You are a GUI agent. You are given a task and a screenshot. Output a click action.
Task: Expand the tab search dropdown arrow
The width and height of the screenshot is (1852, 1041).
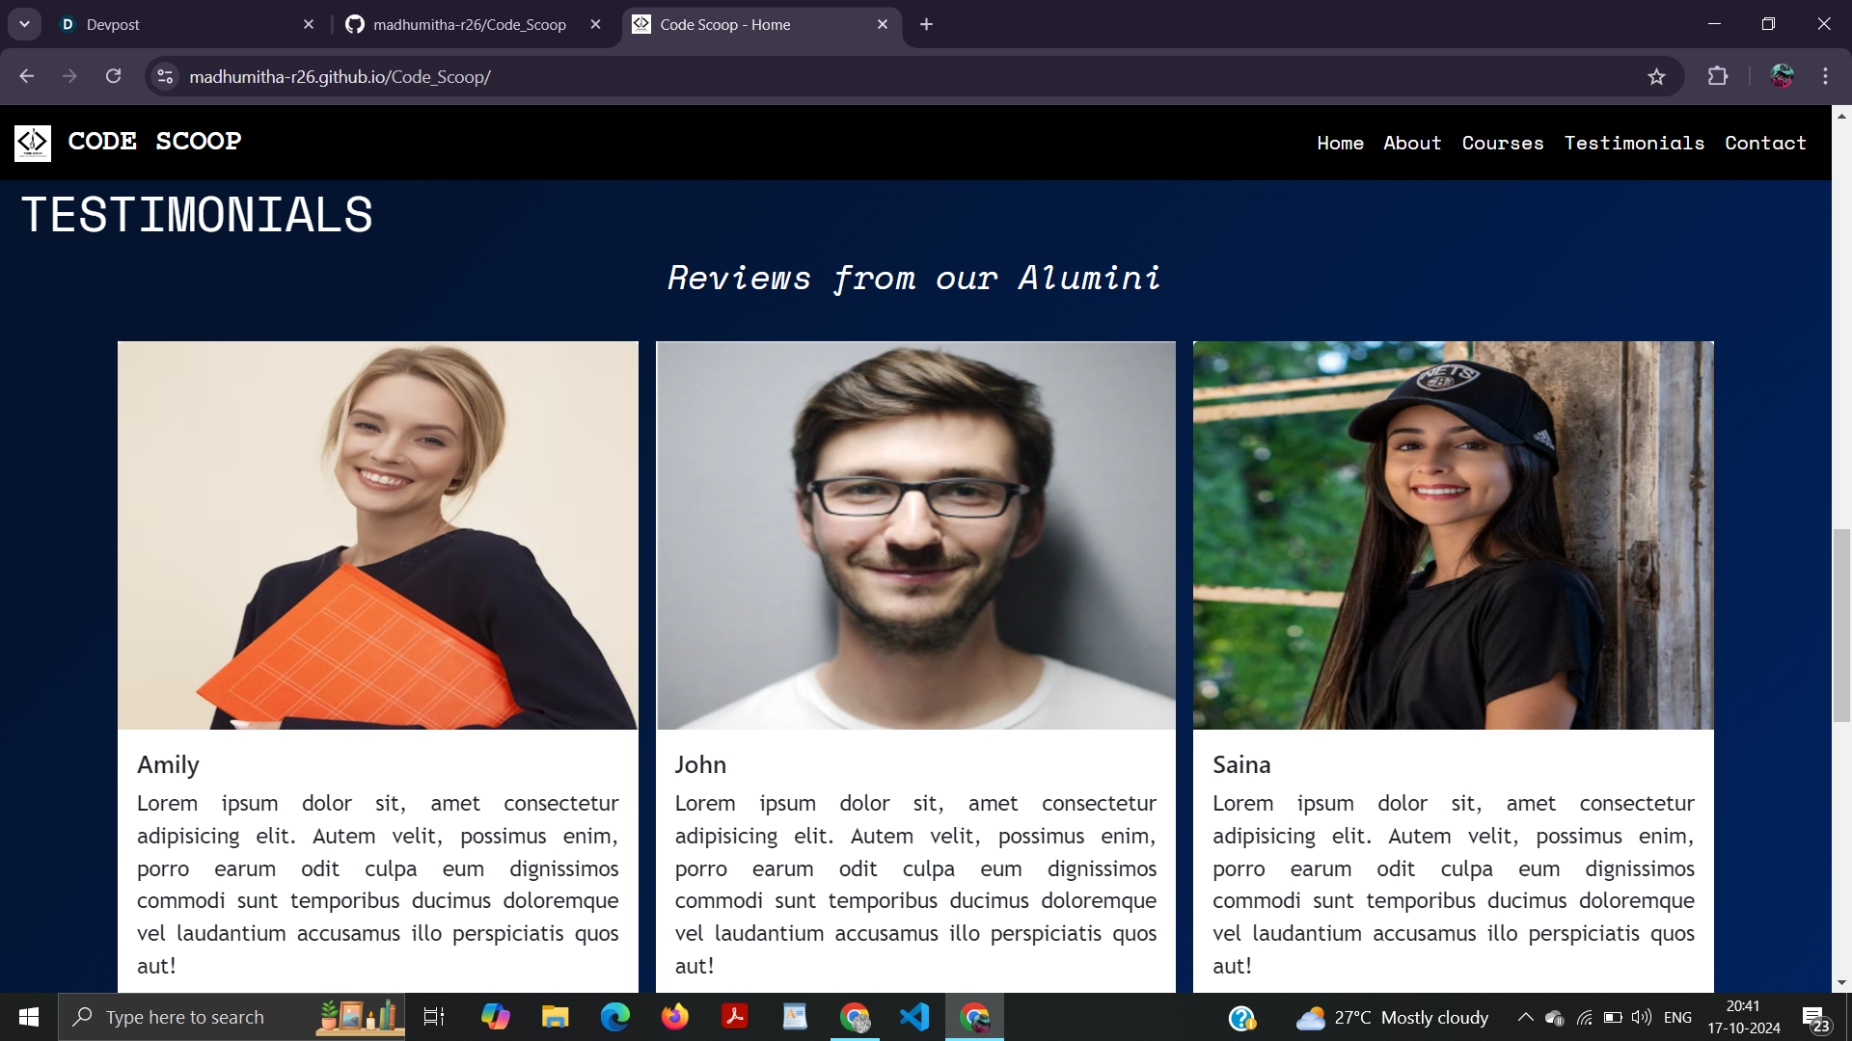click(x=24, y=24)
